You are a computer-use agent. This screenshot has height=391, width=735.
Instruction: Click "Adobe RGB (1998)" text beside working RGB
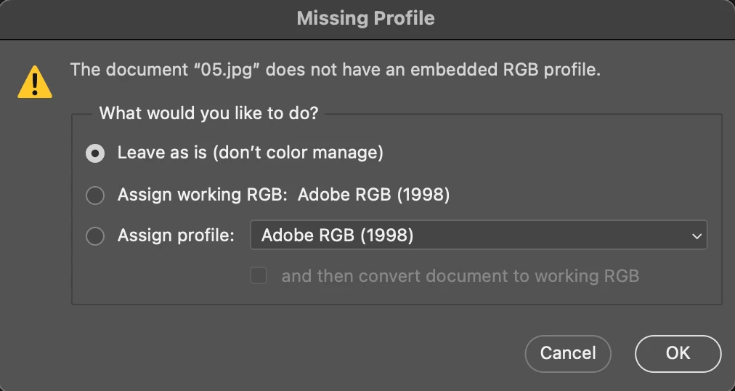point(373,195)
